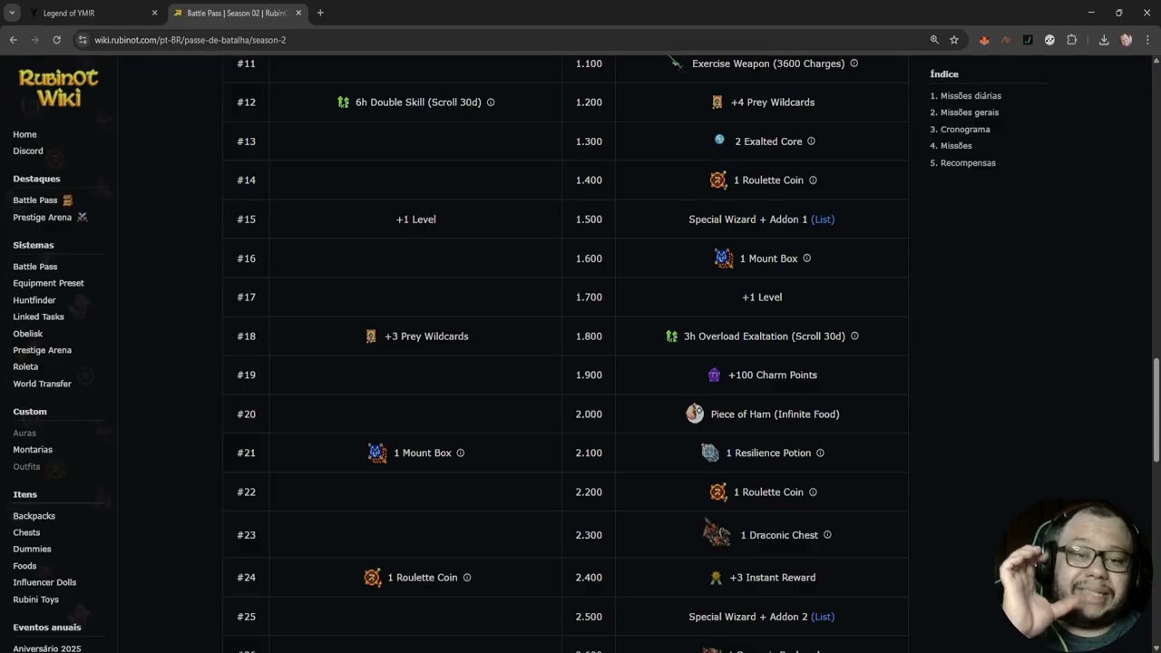Click the 2.000 points cell in row #20
Image resolution: width=1161 pixels, height=653 pixels.
point(589,414)
